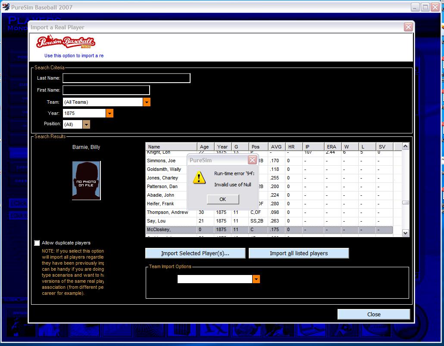Open the Team Import Options dropdown arrow

click(256, 279)
